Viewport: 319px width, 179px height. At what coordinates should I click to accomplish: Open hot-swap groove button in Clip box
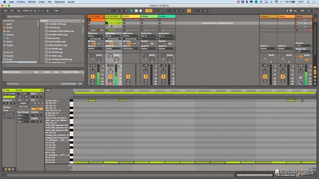click(14, 107)
